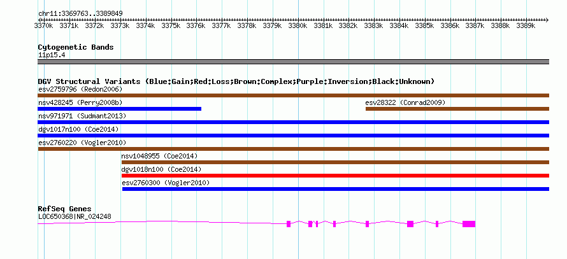Select the brown esv28322 complex variant bar
Screen dimensions: 567x259
(x=457, y=109)
